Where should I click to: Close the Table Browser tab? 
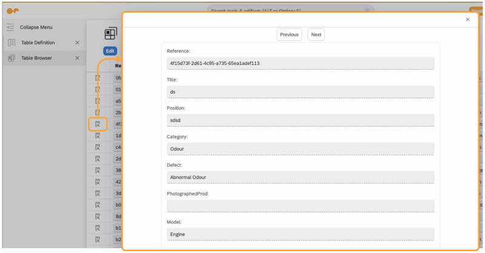point(77,58)
